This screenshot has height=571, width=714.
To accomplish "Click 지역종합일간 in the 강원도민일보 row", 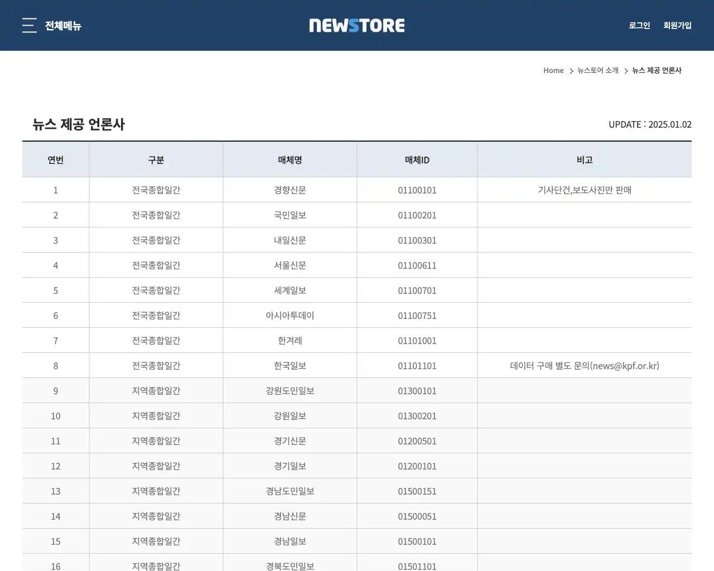I will click(156, 391).
